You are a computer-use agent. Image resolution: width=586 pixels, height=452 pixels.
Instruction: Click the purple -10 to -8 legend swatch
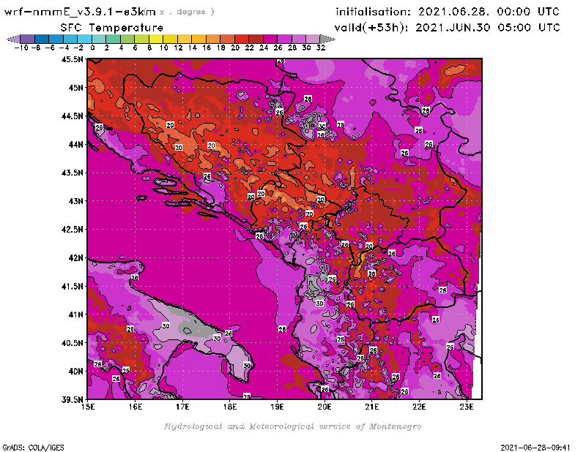pyautogui.click(x=28, y=39)
